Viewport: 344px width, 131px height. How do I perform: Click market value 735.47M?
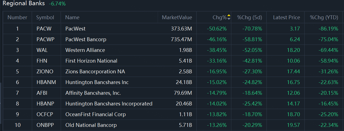click(x=181, y=39)
